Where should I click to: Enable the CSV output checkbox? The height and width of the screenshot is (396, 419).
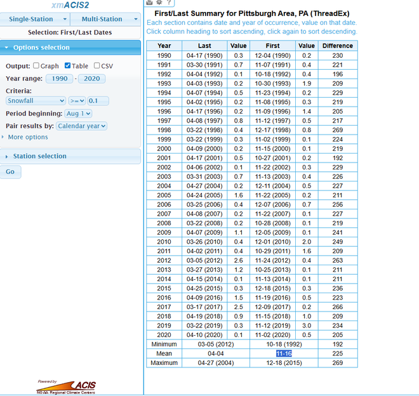(x=96, y=66)
